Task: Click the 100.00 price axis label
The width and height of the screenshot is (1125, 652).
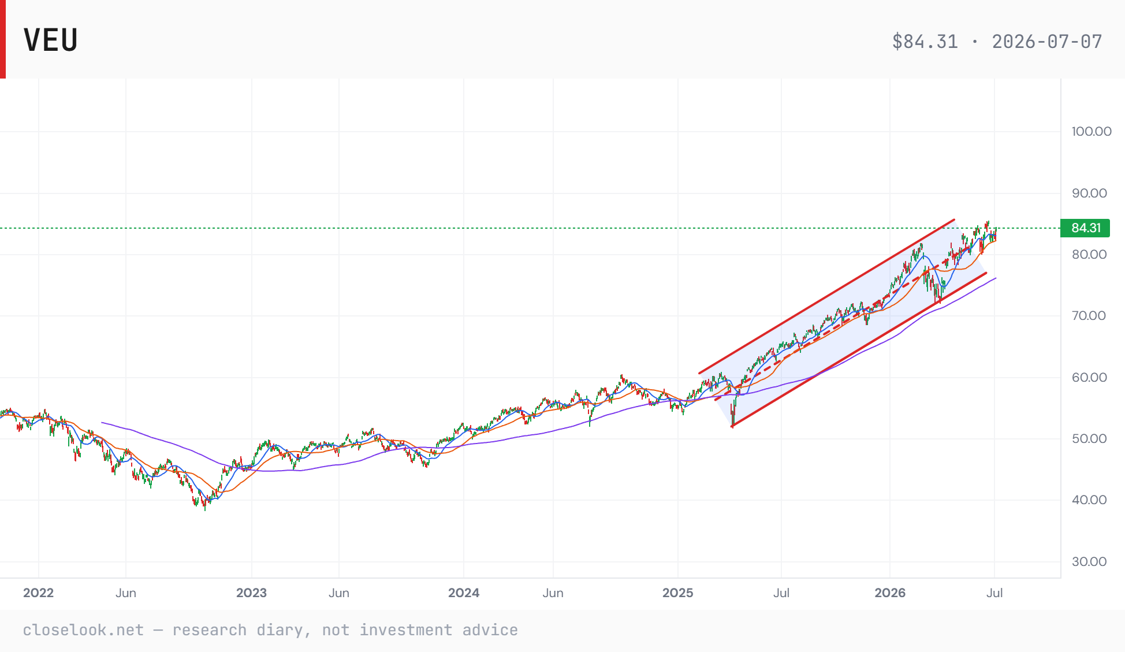Action: tap(1092, 131)
